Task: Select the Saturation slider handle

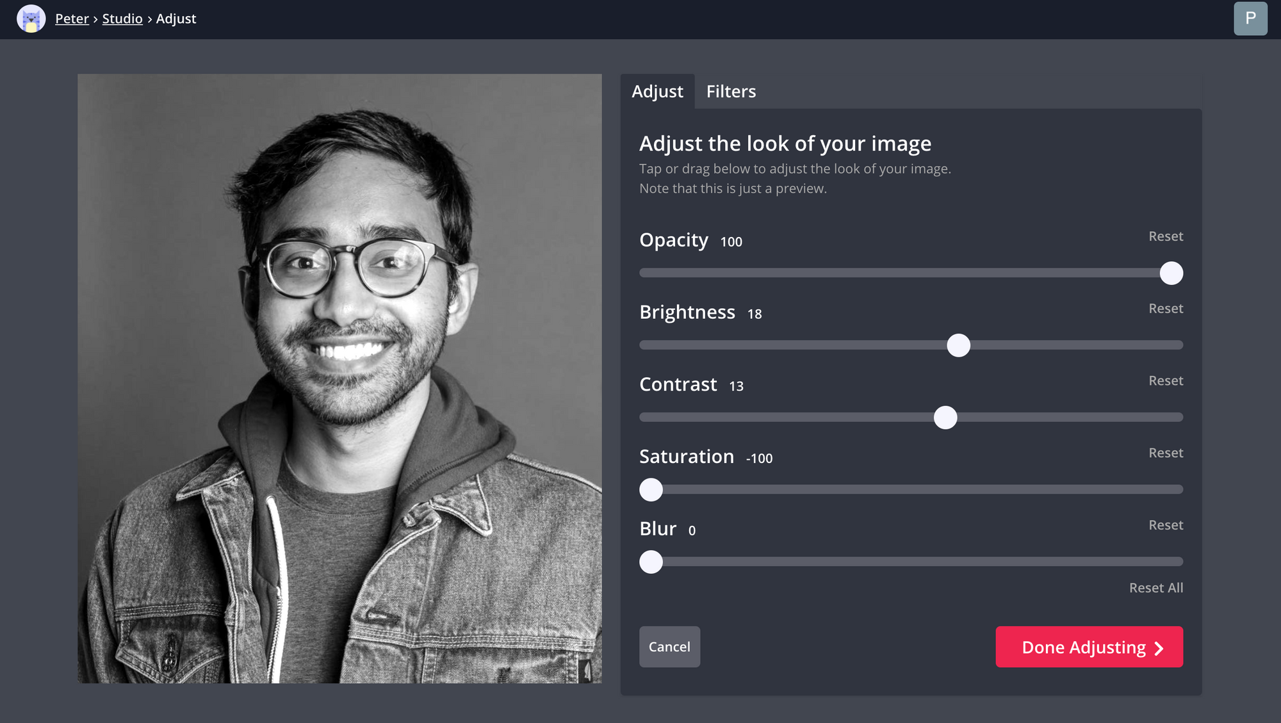Action: [650, 489]
